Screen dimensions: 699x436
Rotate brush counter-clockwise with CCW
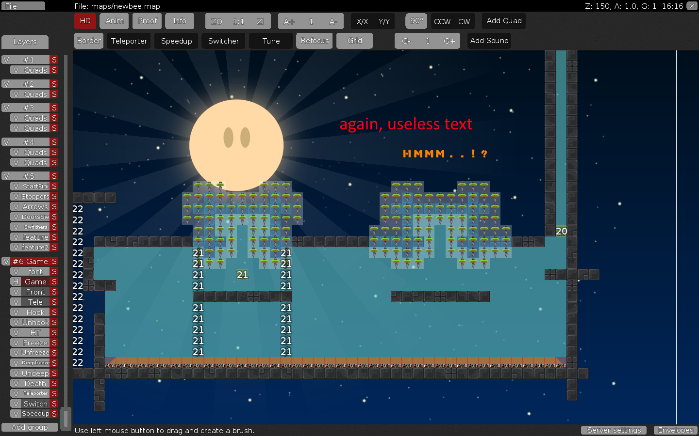(x=442, y=21)
